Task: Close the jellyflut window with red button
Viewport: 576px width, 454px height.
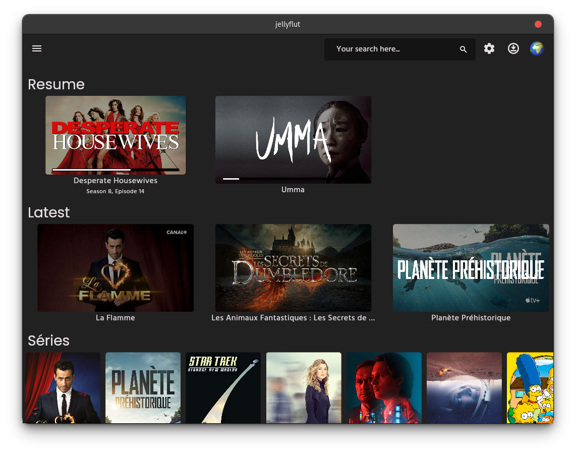Action: coord(538,24)
